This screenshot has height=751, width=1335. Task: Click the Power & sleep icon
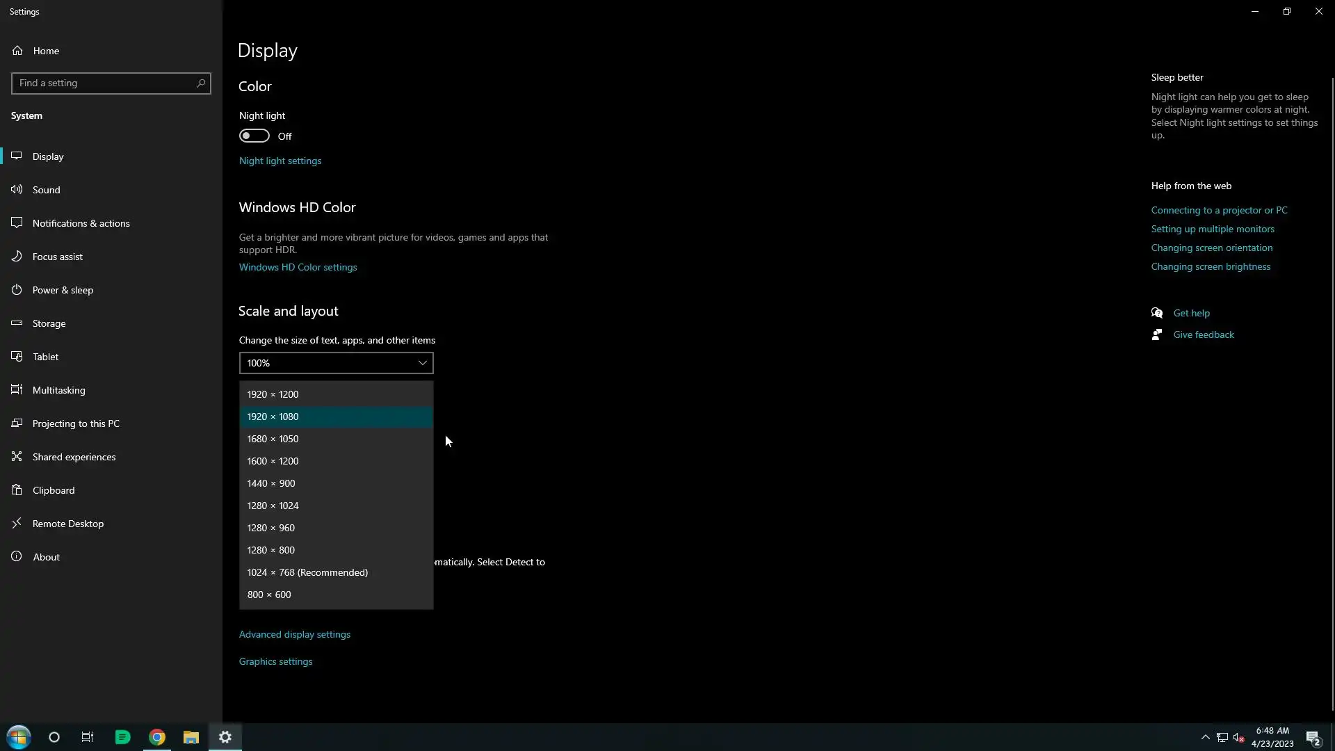click(17, 289)
